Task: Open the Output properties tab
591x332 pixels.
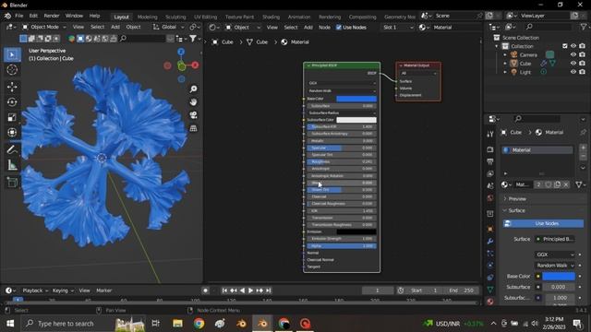Action: click(x=490, y=162)
